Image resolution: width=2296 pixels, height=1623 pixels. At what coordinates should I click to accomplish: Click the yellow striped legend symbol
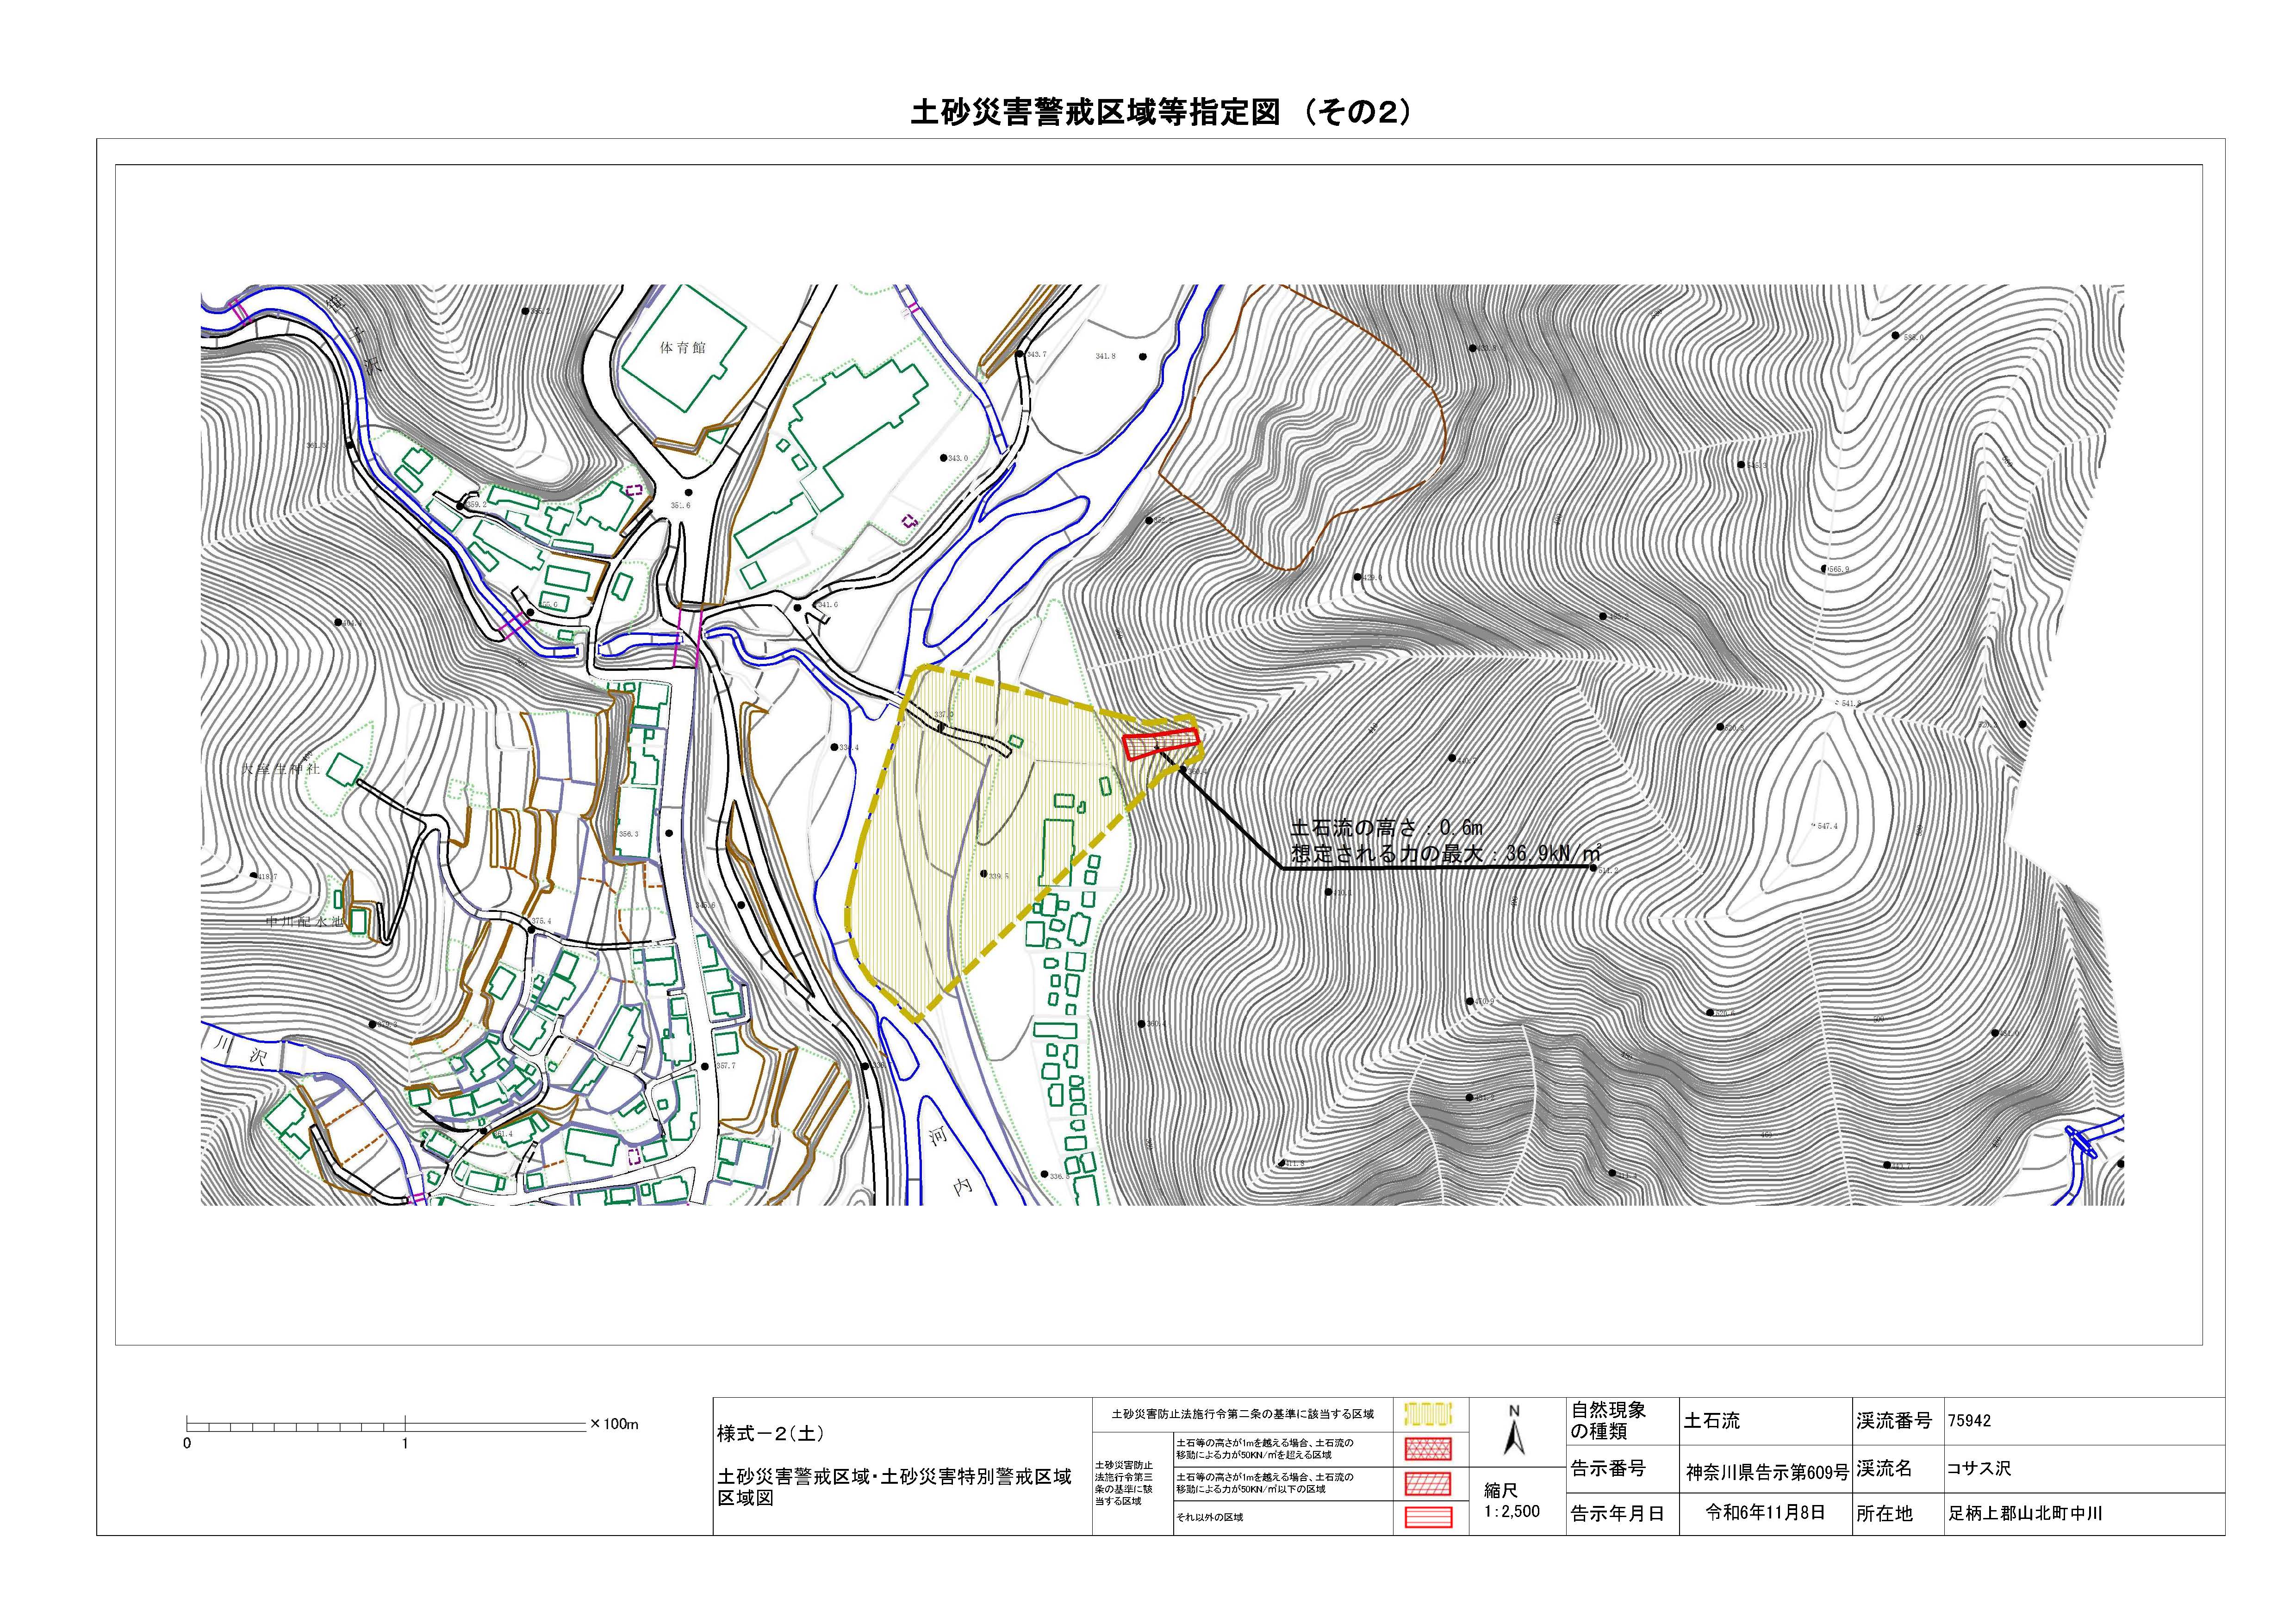click(x=1428, y=1414)
